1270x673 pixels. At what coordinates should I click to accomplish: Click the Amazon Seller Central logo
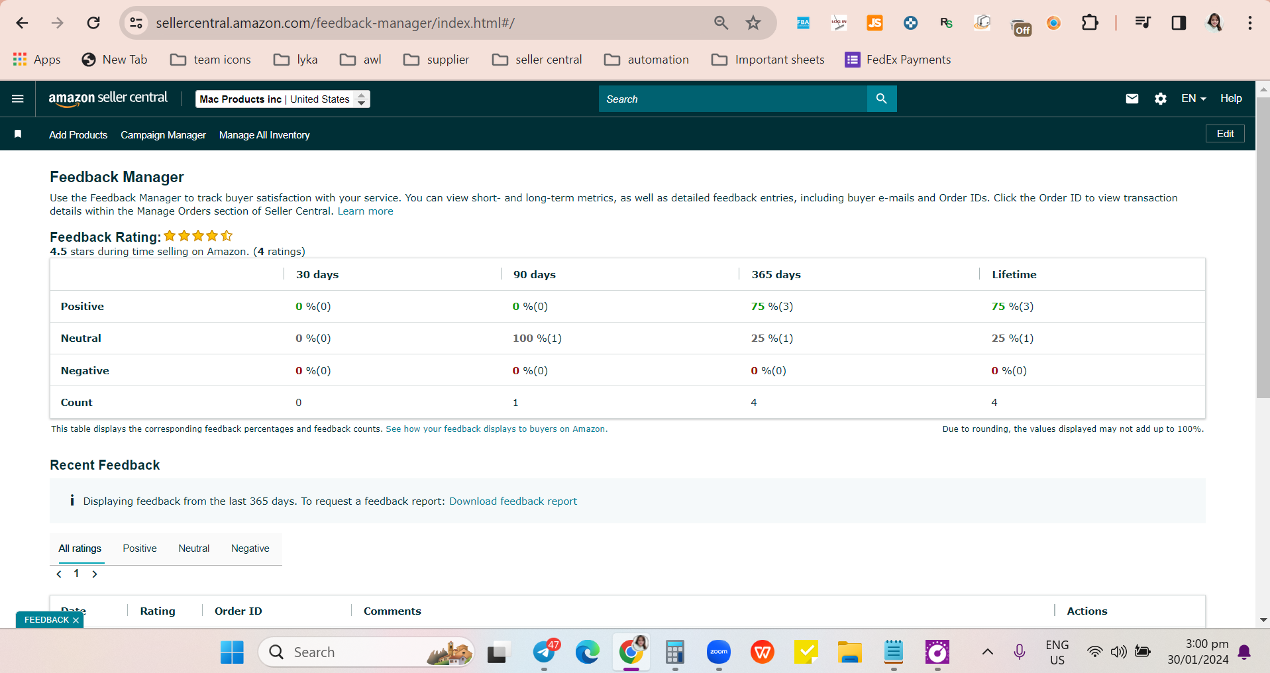[108, 99]
